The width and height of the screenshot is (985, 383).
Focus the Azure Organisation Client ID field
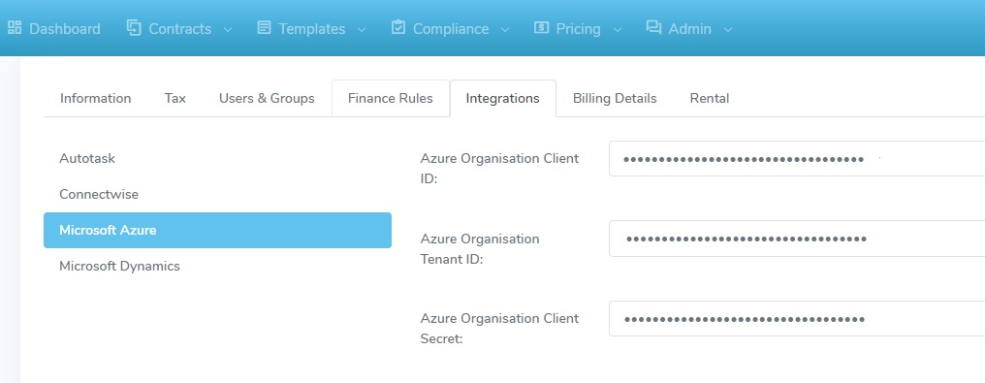click(x=797, y=159)
